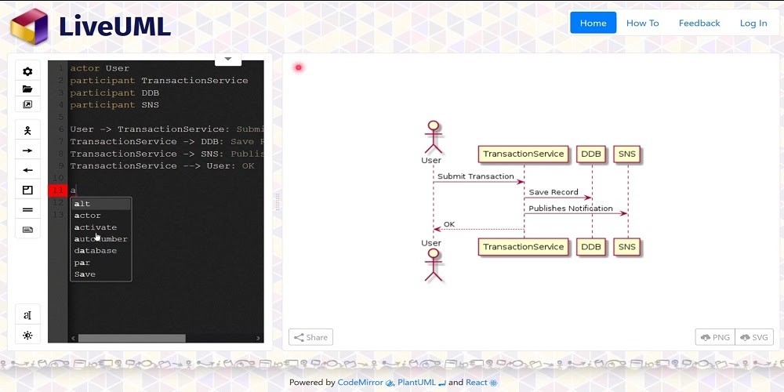
Task: Click the open folder icon
Action: (27, 89)
